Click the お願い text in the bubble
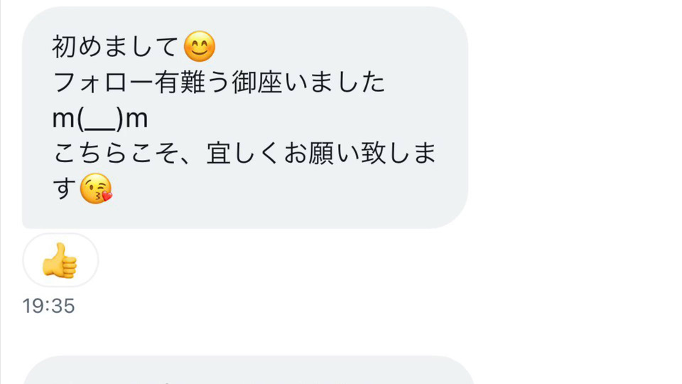Image resolution: width=682 pixels, height=384 pixels. (x=321, y=154)
